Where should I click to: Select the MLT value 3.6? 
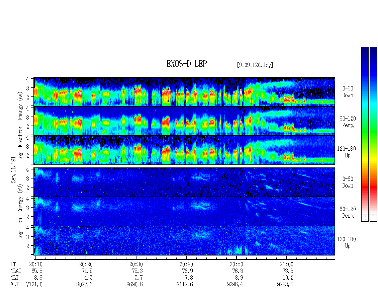point(38,278)
